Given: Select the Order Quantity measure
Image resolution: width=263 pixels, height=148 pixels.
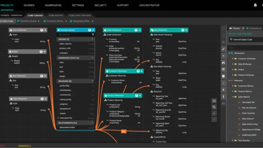Looking at the screenshot, I should pyautogui.click(x=248, y=113).
